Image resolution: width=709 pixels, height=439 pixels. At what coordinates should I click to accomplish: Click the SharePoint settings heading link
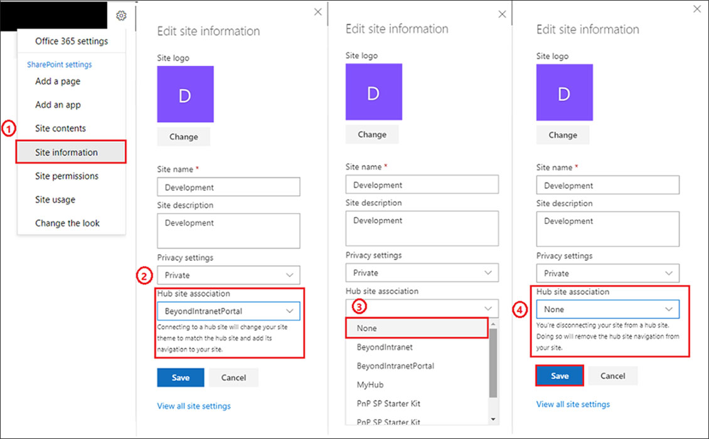click(59, 65)
